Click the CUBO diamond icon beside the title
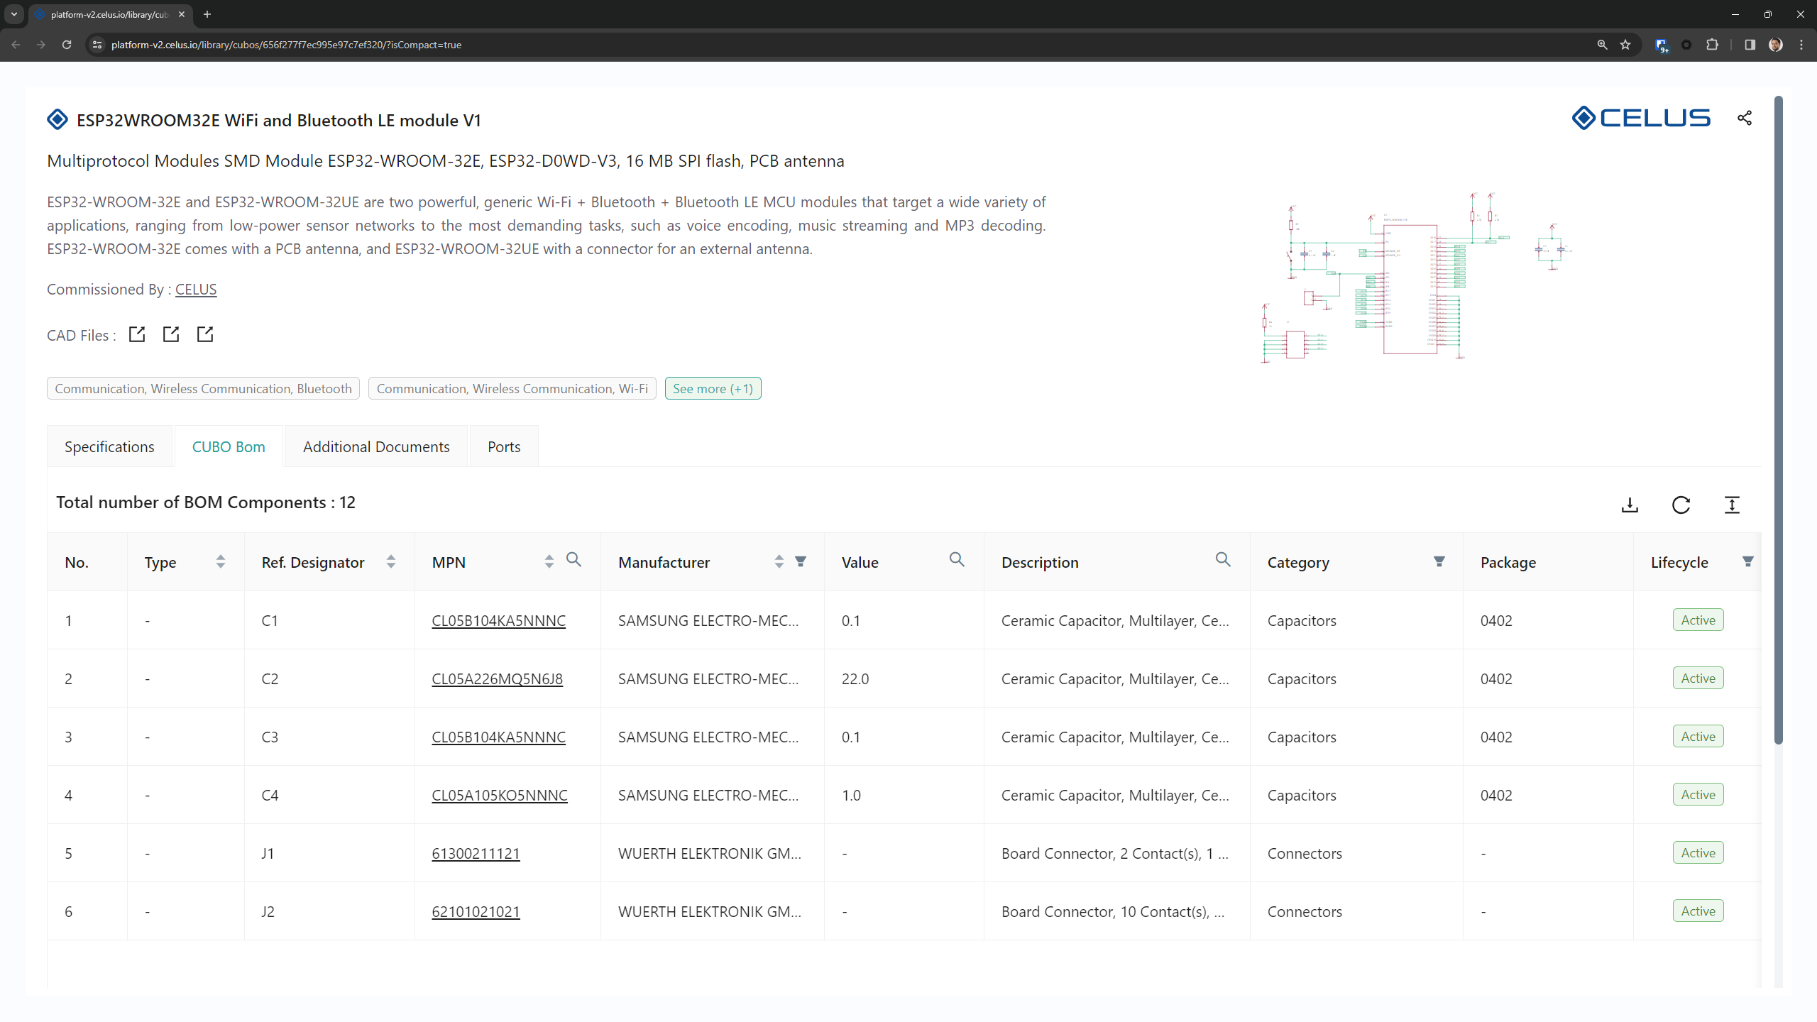Viewport: 1817px width, 1022px height. [x=57, y=119]
